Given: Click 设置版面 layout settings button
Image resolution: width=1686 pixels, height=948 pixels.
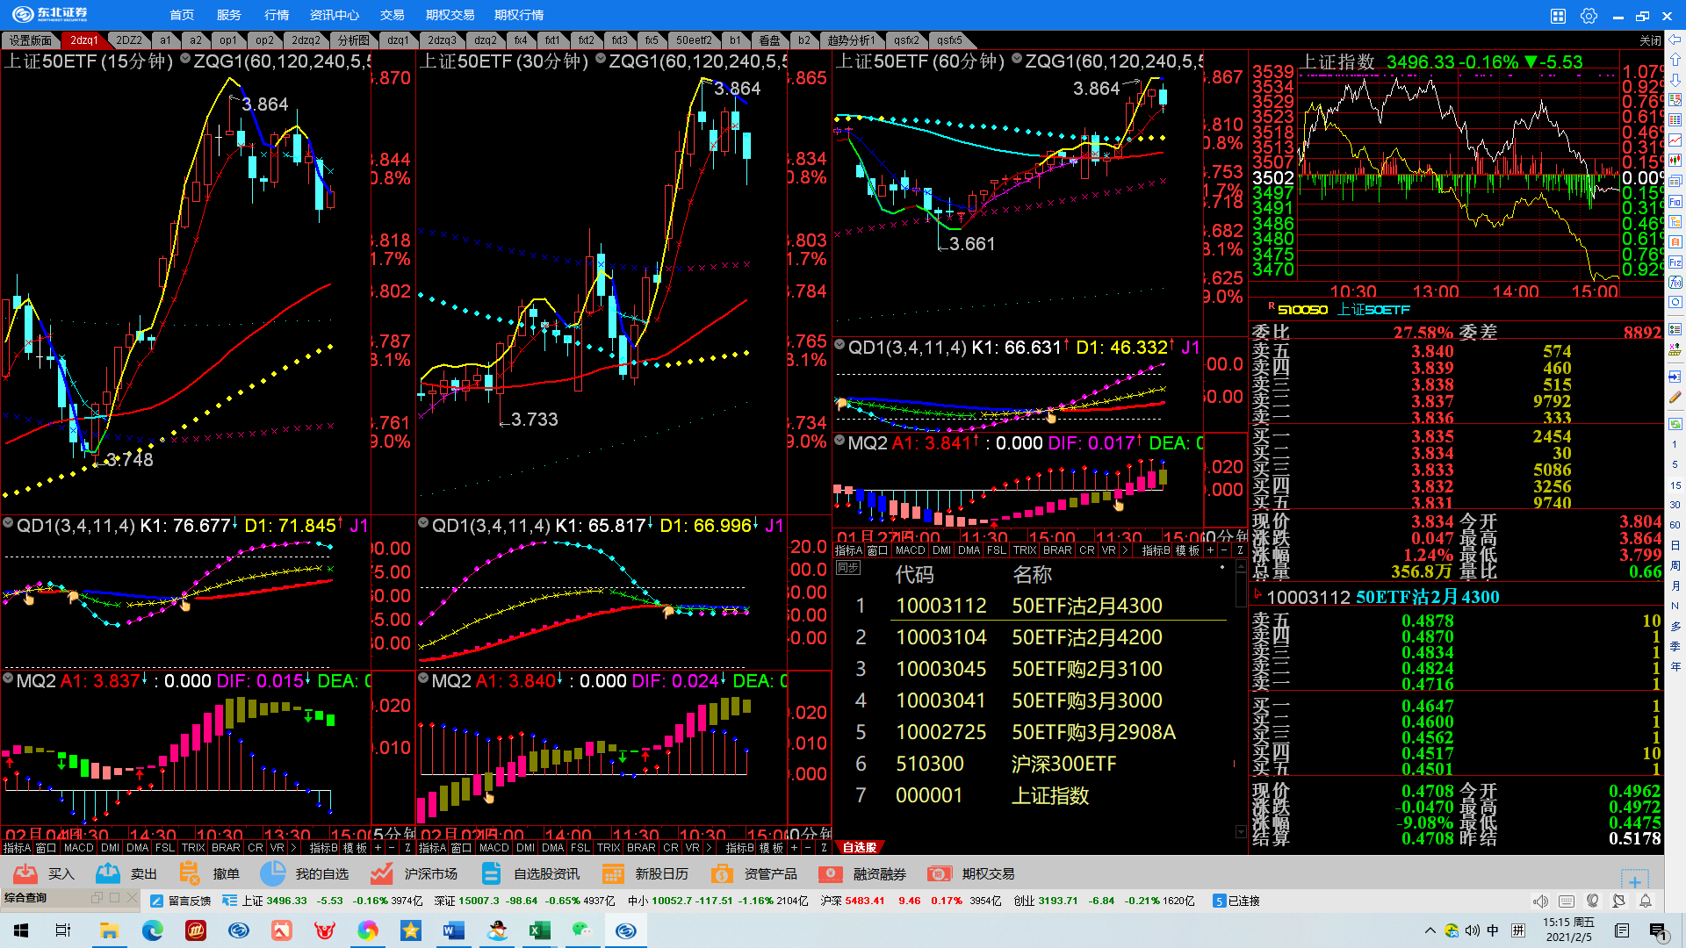Looking at the screenshot, I should click(x=31, y=40).
